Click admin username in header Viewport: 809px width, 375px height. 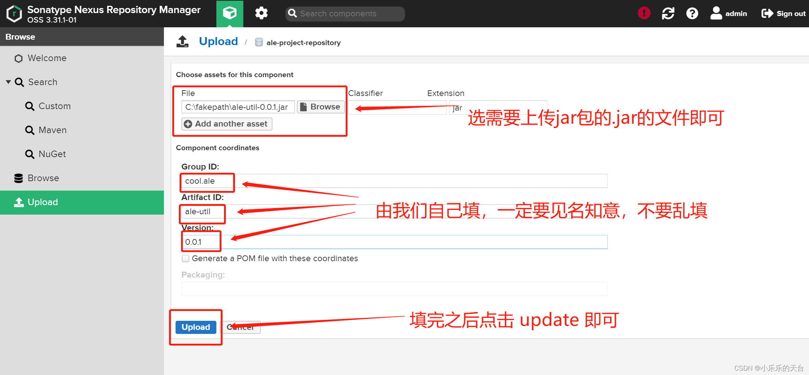(x=736, y=13)
